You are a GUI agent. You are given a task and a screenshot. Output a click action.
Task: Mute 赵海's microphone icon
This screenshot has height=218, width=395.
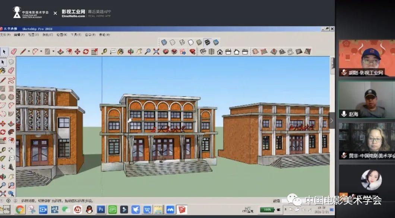pyautogui.click(x=344, y=114)
